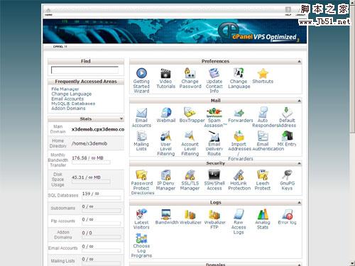Screen dimensions: 355x266
Task: Collapse the Security section
Action: [x=299, y=163]
